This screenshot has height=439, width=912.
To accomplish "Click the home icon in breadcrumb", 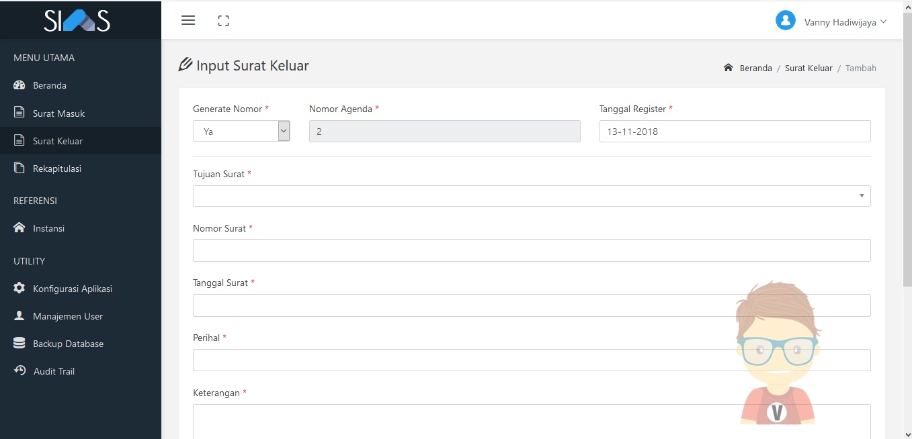I will pos(728,68).
